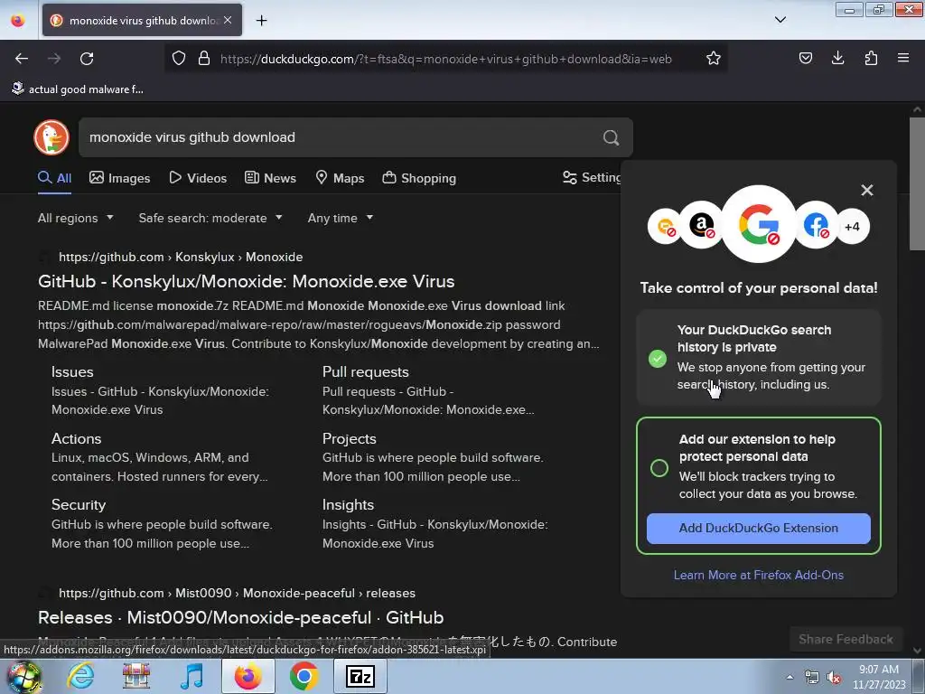Open the taskbar clock and date
This screenshot has height=694, width=925.
(879, 677)
